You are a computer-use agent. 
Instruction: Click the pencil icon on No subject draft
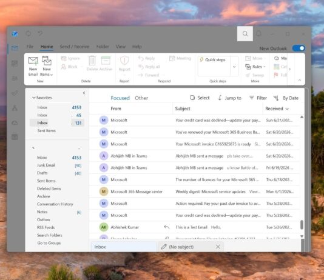(164, 247)
